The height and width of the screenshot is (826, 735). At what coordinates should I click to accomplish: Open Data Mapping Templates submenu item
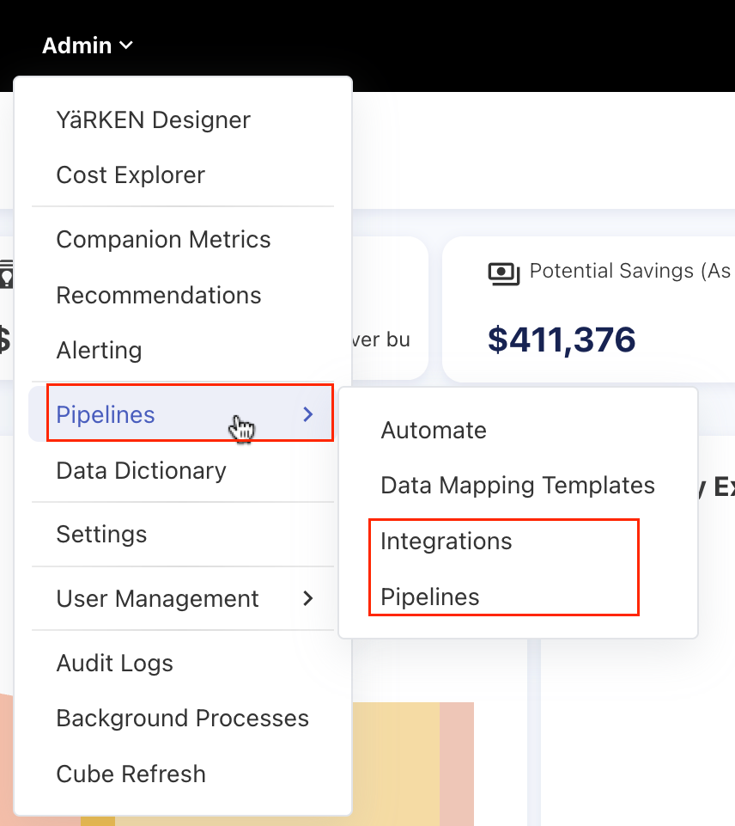pyautogui.click(x=517, y=485)
